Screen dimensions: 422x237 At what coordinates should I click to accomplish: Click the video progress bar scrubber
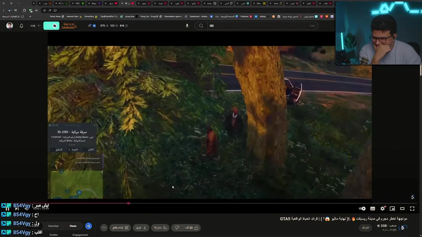point(129,203)
